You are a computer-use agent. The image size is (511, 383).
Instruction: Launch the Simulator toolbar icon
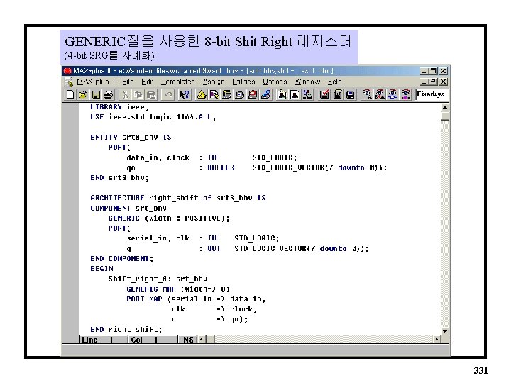click(240, 94)
